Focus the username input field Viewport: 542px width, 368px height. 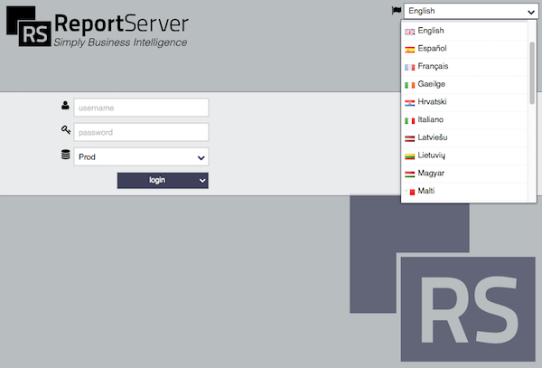(x=141, y=108)
